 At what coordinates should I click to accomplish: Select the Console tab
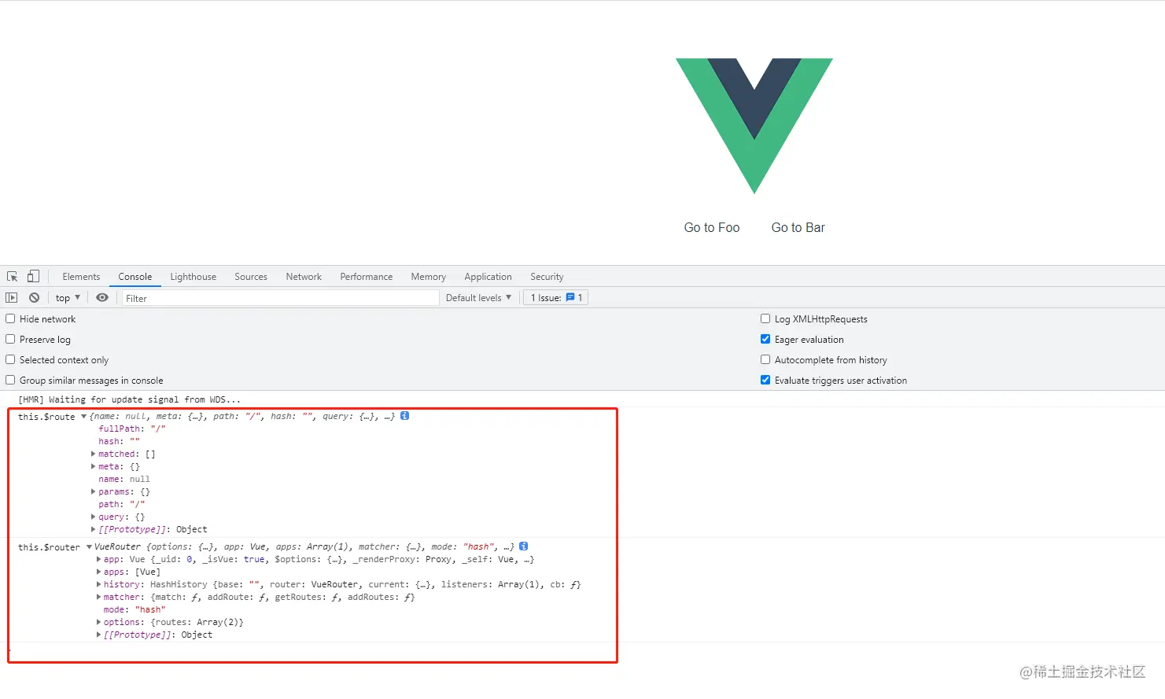click(x=135, y=277)
